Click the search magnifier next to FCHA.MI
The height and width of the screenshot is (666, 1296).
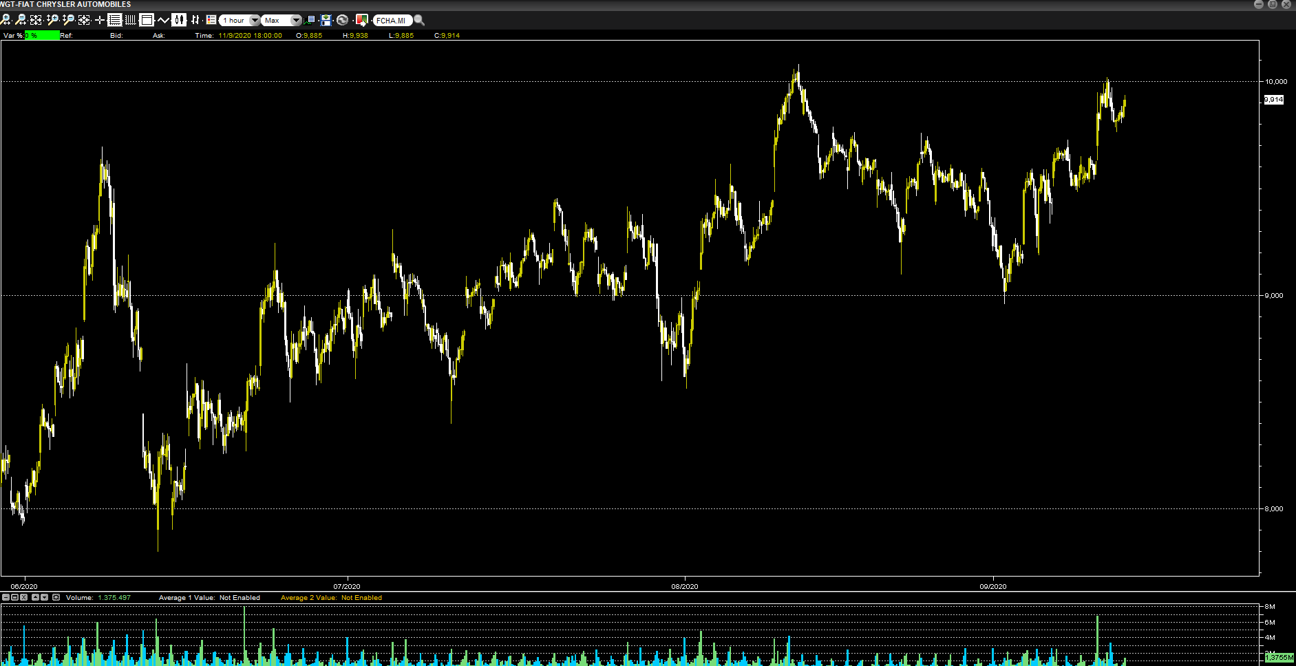[419, 20]
